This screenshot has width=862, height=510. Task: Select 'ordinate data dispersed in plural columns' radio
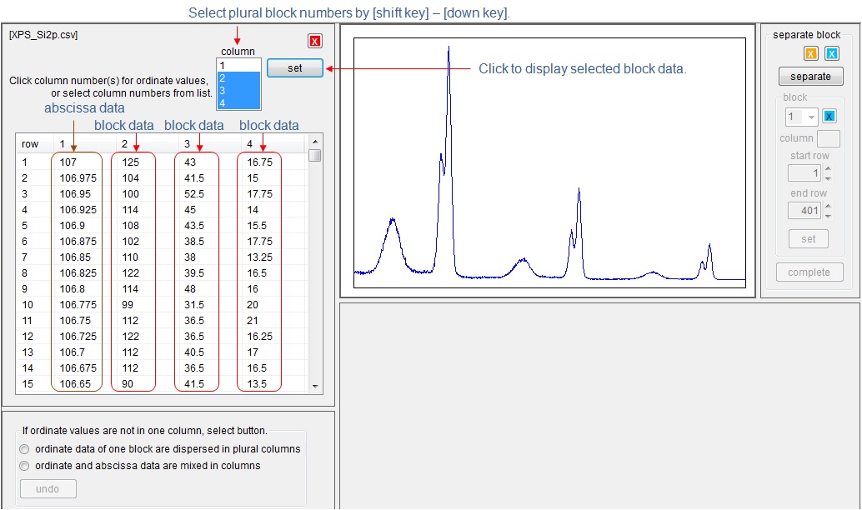click(24, 449)
